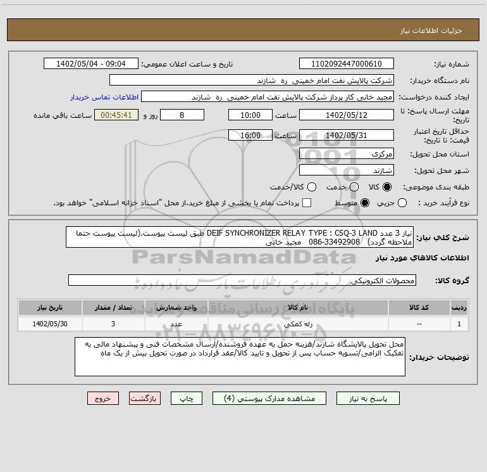Image resolution: width=487 pixels, height=472 pixels.
Task: Click the delivery city field شازند
Action: [x=347, y=170]
